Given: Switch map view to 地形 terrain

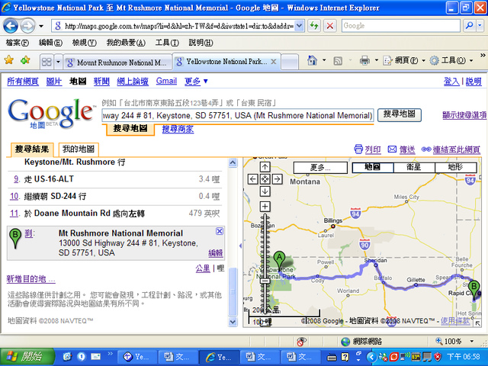Looking at the screenshot, I should 456,167.
